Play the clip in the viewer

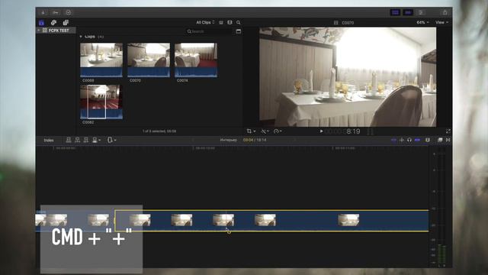tap(322, 131)
